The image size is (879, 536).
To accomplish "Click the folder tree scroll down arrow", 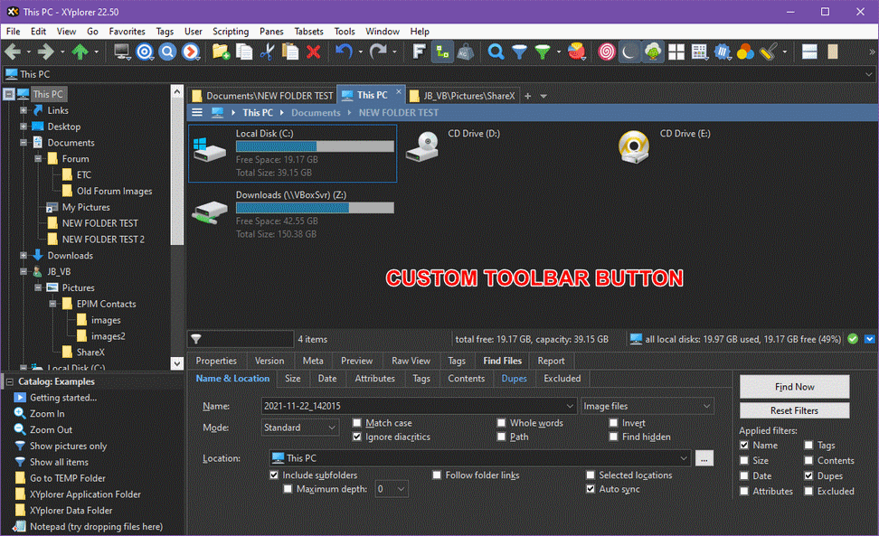I will (x=177, y=363).
